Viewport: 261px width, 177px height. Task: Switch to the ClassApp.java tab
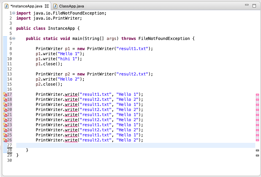69,6
